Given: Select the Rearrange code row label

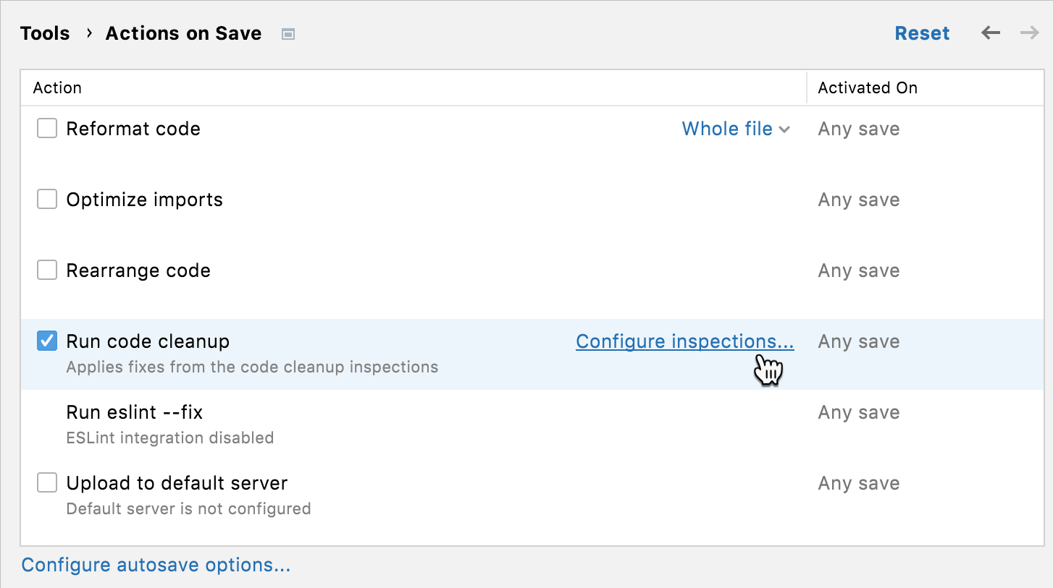Looking at the screenshot, I should pyautogui.click(x=138, y=270).
